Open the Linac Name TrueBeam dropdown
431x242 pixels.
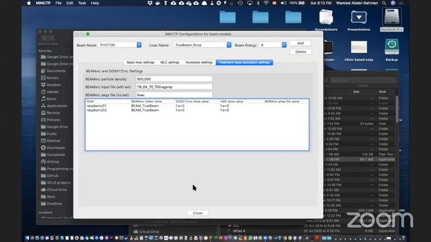[x=202, y=45]
